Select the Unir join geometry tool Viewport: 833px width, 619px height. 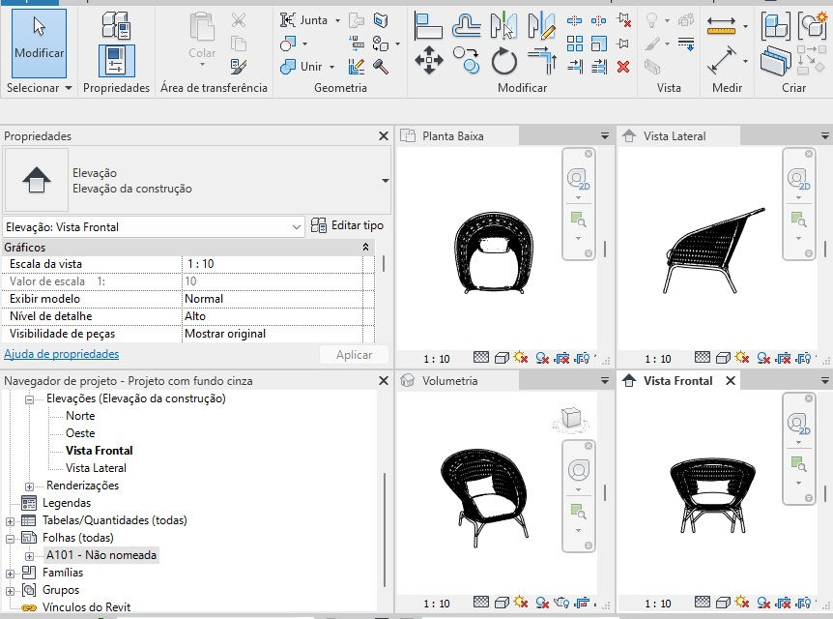coord(302,67)
